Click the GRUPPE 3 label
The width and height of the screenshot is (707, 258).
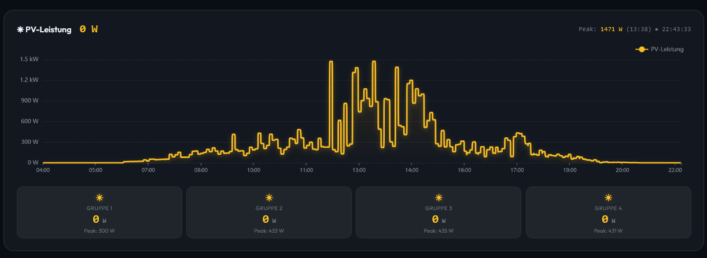pos(439,208)
